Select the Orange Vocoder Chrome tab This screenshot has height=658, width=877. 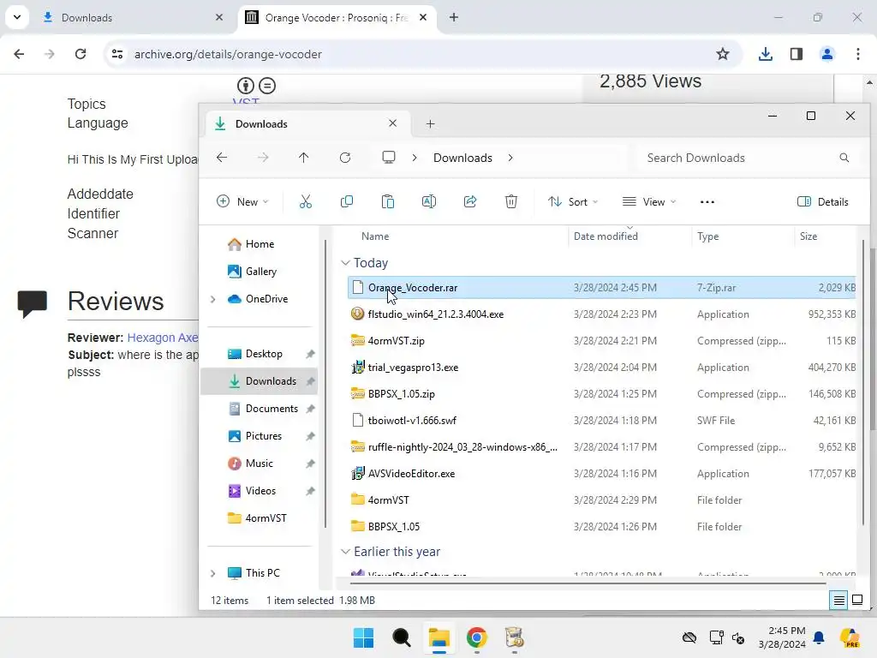(336, 17)
